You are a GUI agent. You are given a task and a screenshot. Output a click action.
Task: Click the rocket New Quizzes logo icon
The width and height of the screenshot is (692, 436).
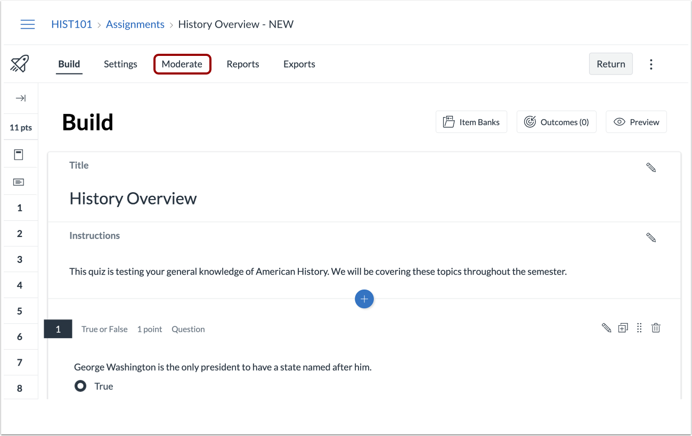click(20, 64)
